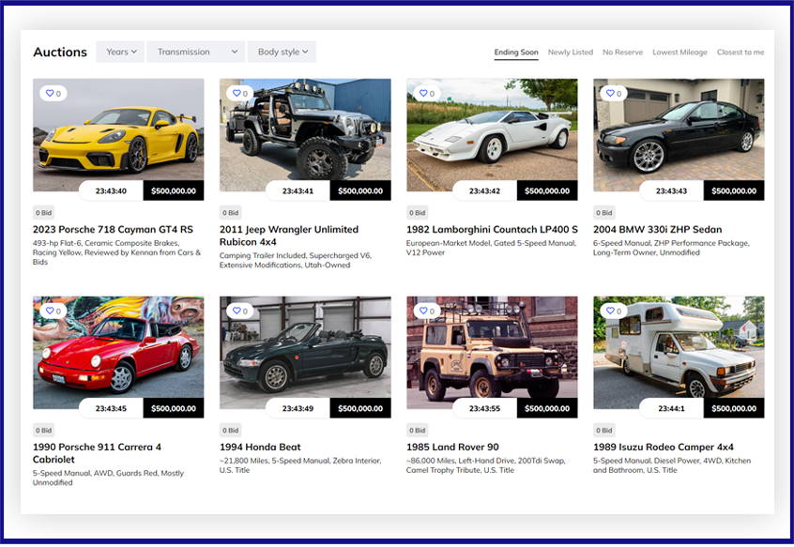Open the Transmission filter dropdown
Screen dimensions: 794x547
(x=196, y=52)
